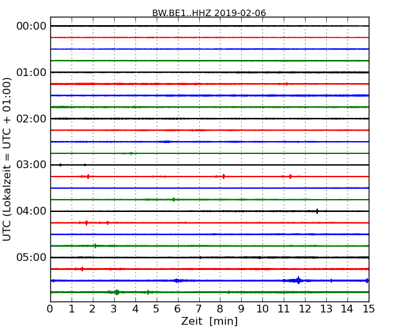419x335 pixels.
Task: Click the 15 minute tick label
Action: (x=369, y=309)
